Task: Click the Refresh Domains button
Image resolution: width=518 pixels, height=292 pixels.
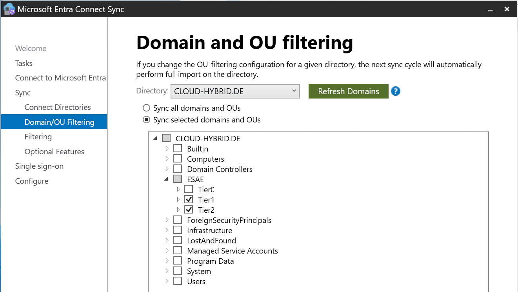Action: (348, 91)
